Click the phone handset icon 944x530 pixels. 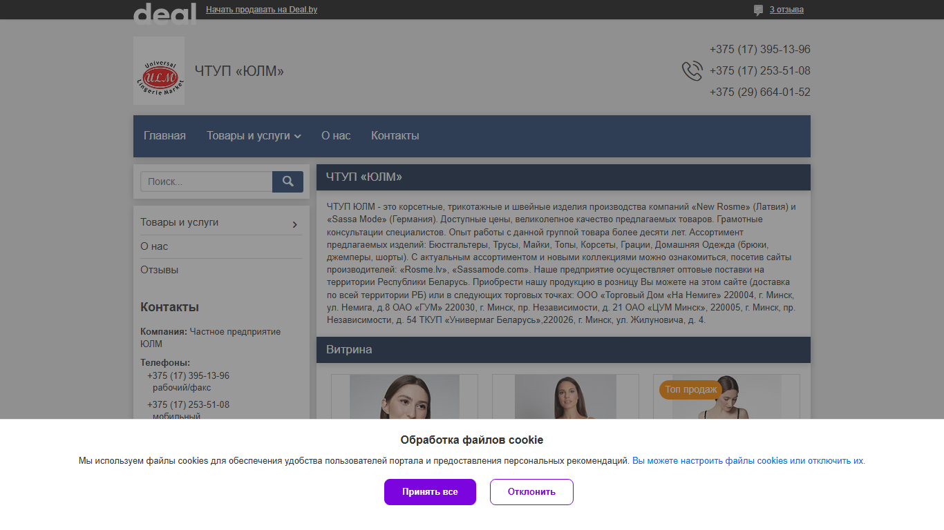(x=692, y=71)
